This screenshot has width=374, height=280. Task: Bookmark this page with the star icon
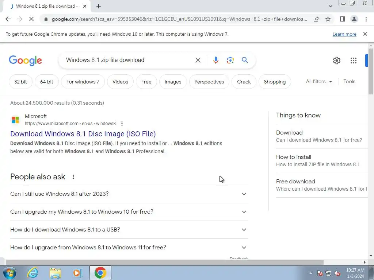point(328,19)
